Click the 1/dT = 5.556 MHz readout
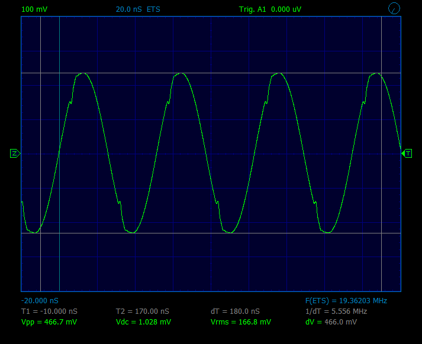Image resolution: width=422 pixels, height=344 pixels. coord(336,311)
